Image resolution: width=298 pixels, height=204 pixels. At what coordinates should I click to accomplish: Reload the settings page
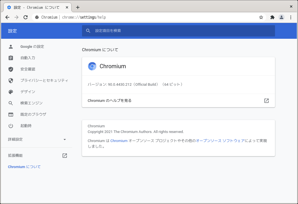[26, 17]
